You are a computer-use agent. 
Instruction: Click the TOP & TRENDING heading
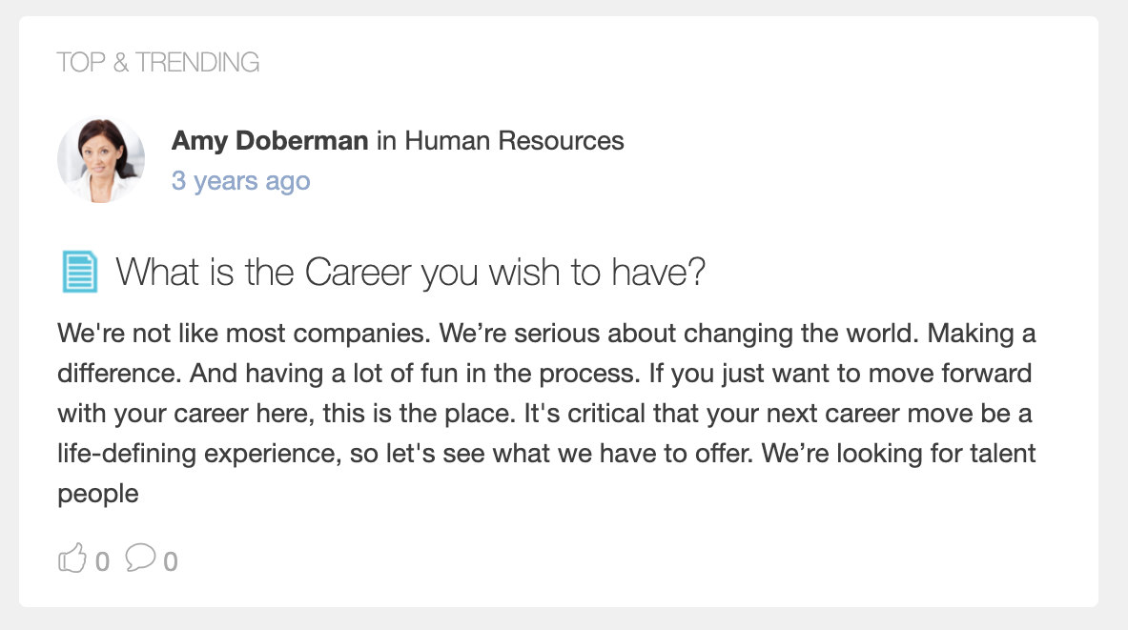point(158,63)
